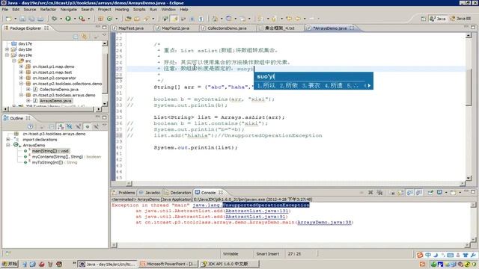479x269 pixels.
Task: Open the Source menu
Action: (x=30, y=10)
